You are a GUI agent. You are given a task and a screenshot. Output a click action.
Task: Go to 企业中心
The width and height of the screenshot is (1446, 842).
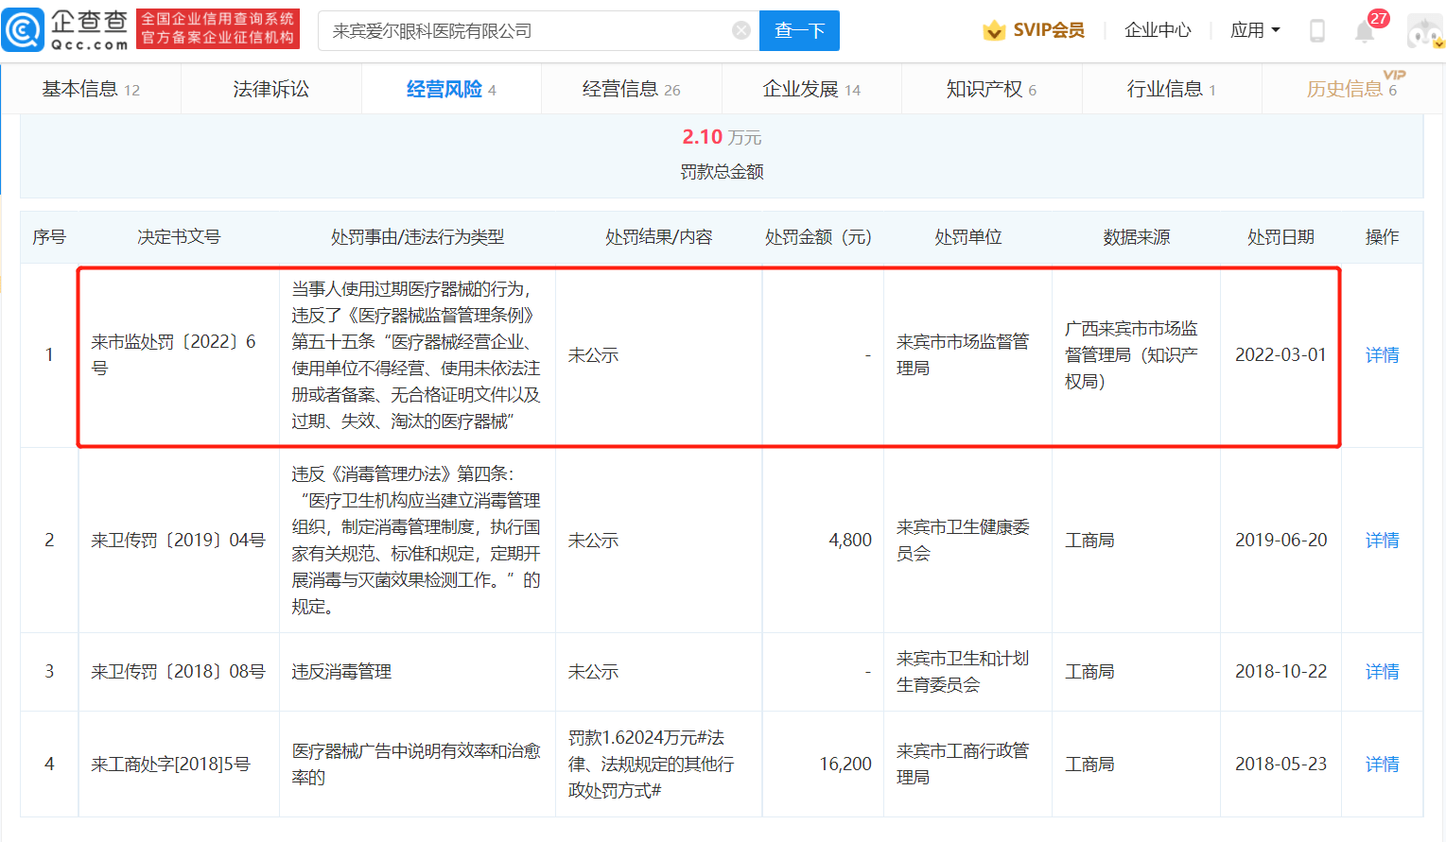click(x=1158, y=30)
